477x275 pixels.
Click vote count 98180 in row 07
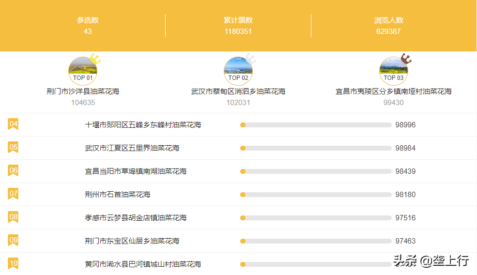[x=405, y=194]
